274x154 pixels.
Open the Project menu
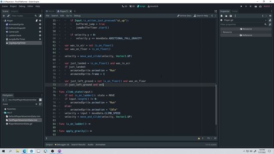[13, 6]
